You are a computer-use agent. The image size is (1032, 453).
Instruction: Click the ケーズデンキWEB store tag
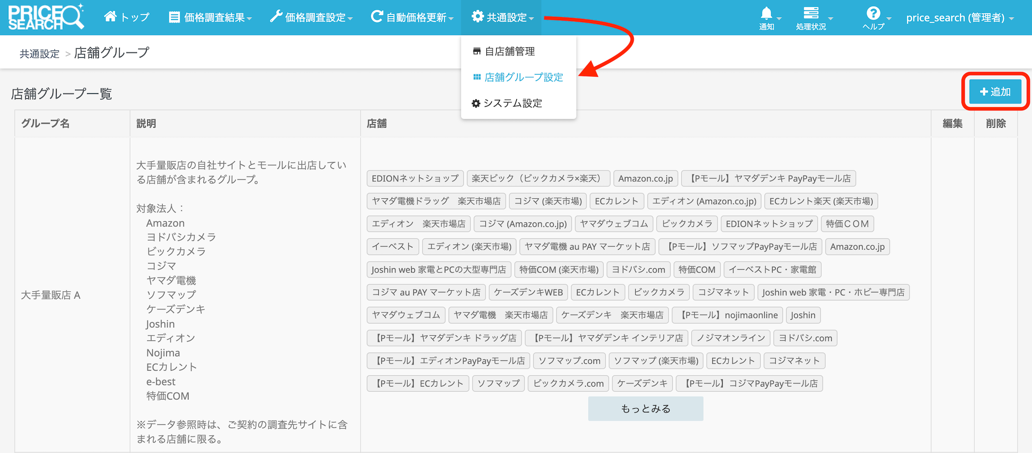(528, 292)
